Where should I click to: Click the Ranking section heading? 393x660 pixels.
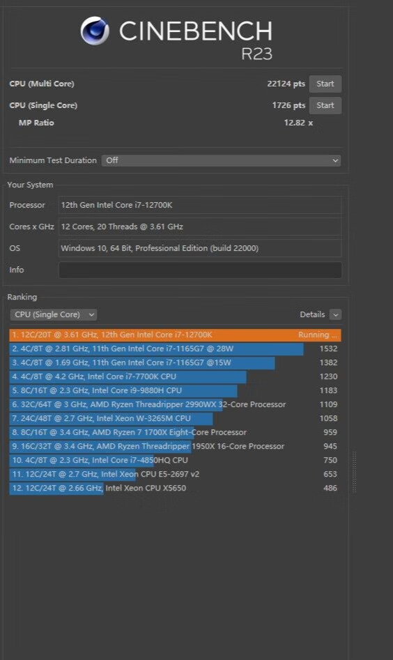tap(22, 297)
